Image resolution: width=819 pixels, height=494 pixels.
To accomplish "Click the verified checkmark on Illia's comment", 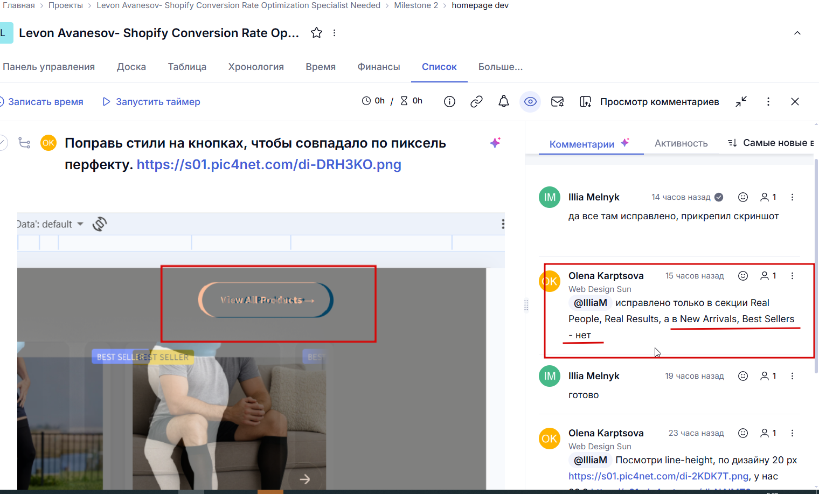I will [x=719, y=197].
